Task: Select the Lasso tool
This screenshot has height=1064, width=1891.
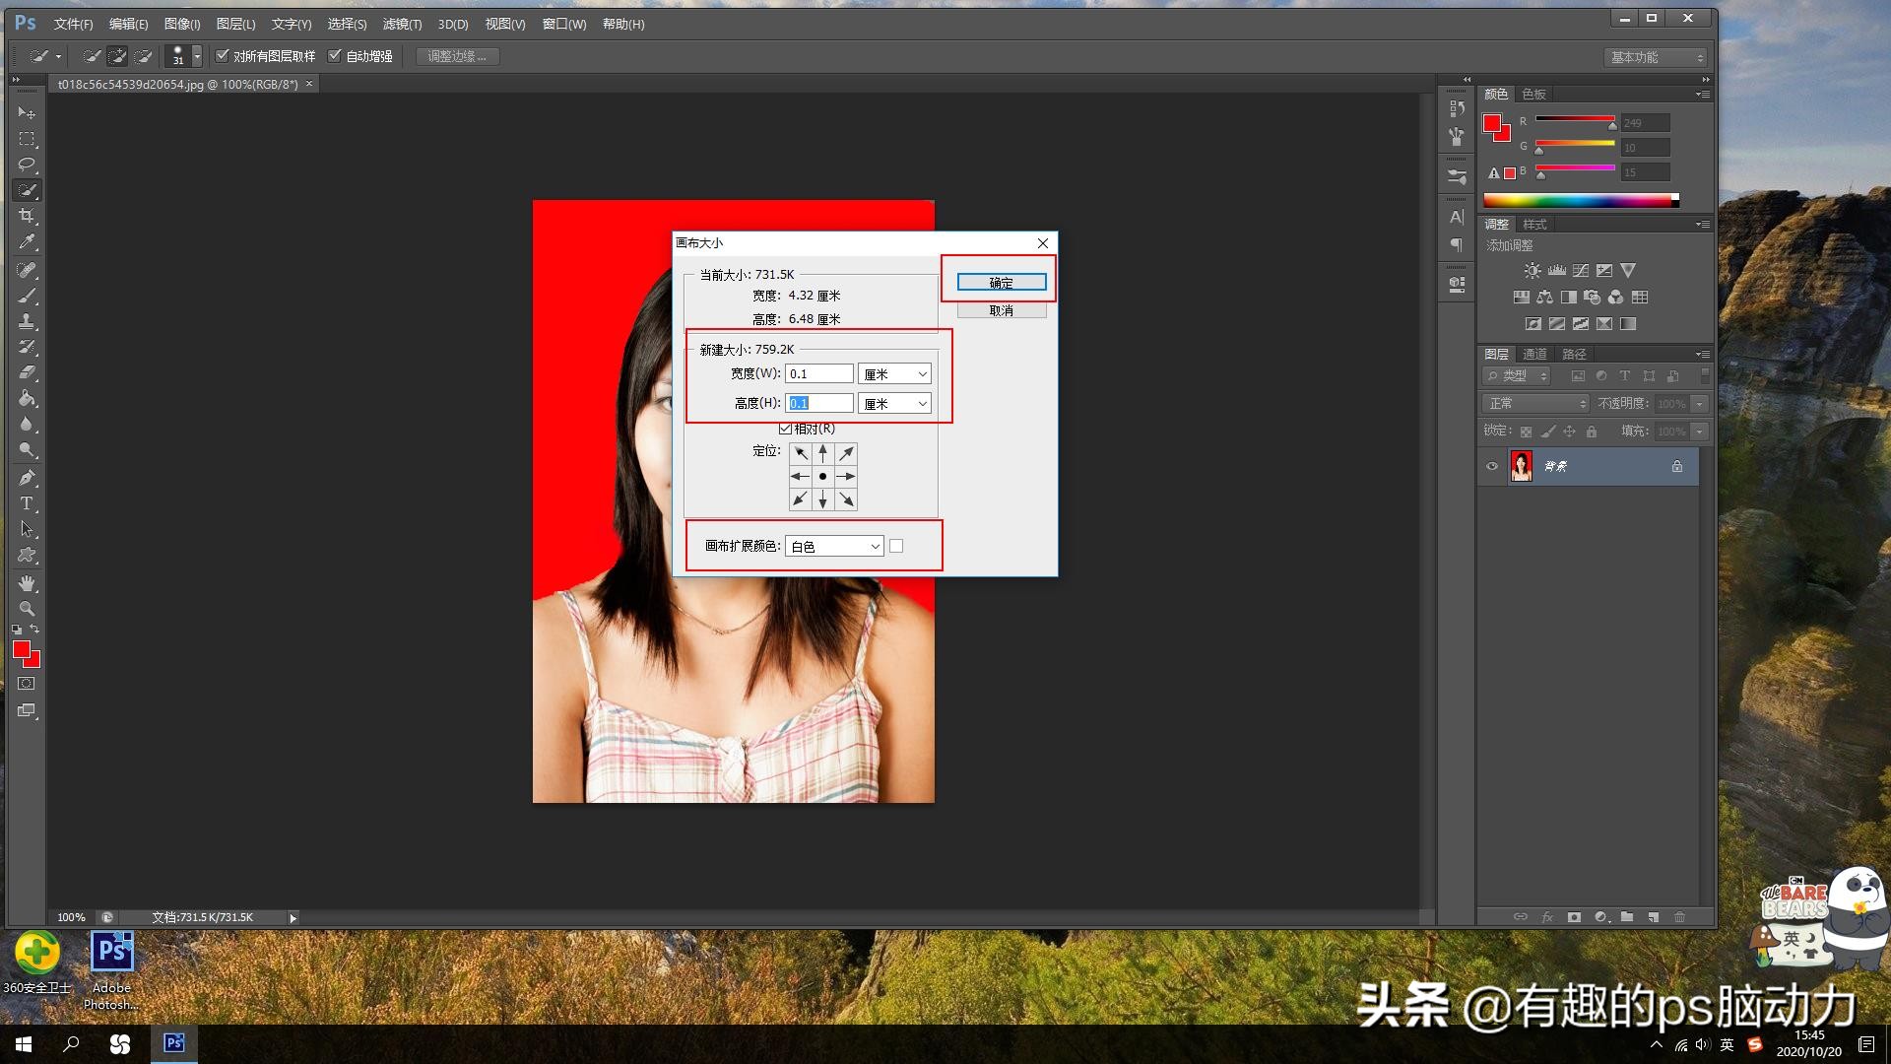Action: coord(27,164)
